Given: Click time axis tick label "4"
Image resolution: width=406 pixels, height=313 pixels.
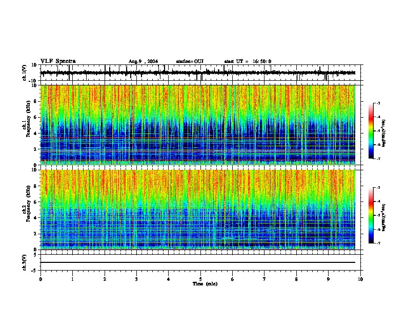Looking at the screenshot, I should click(x=169, y=279).
